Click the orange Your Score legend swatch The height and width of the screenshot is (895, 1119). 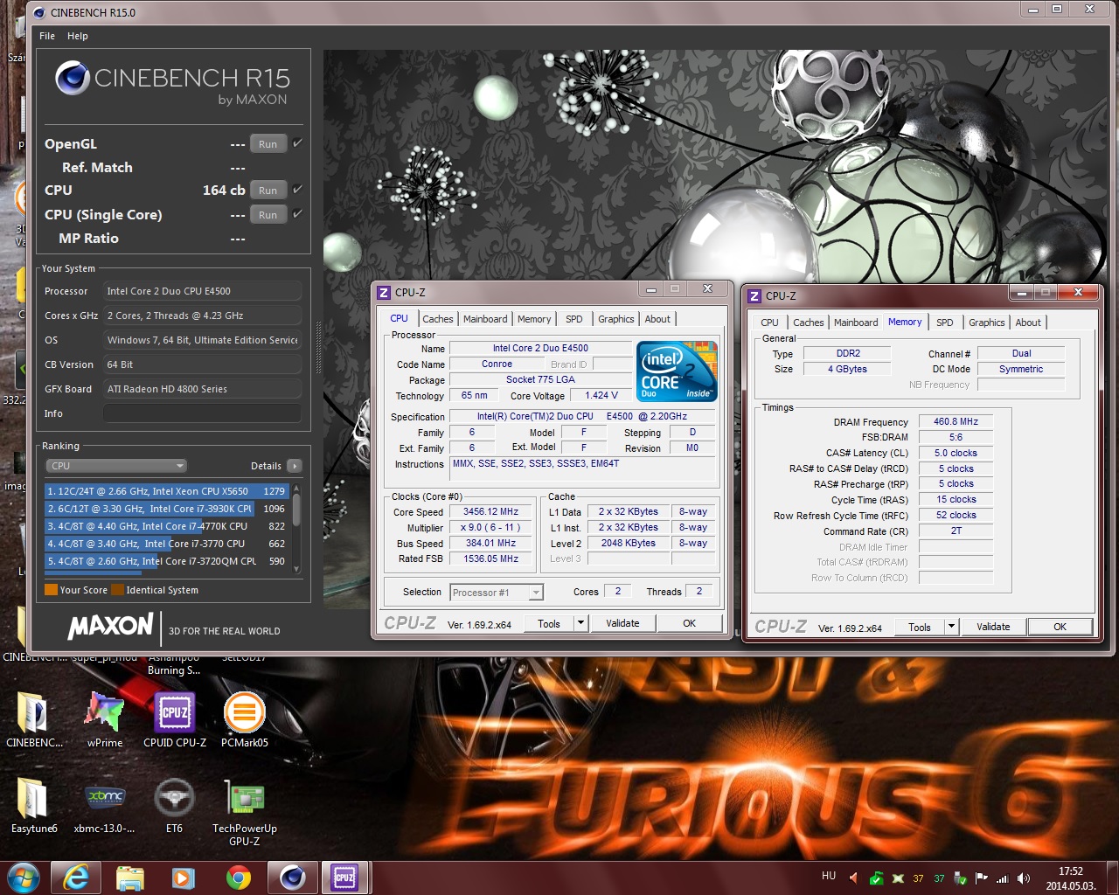[x=51, y=590]
